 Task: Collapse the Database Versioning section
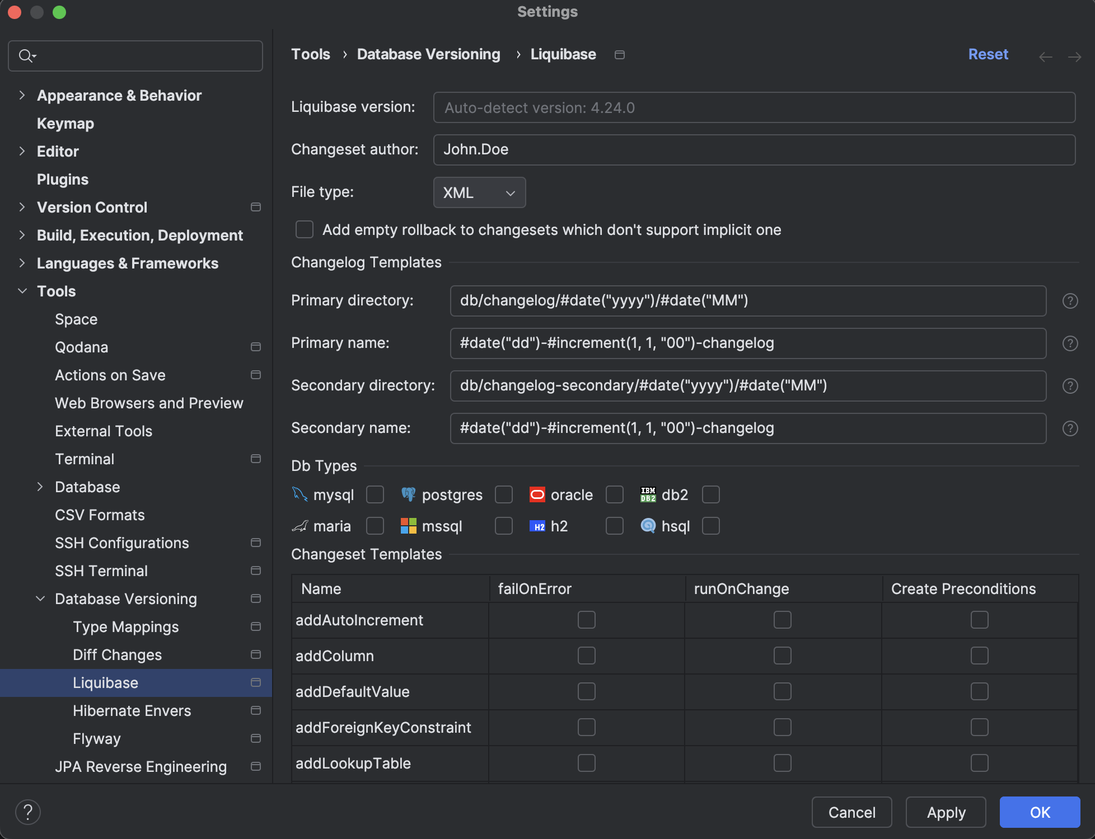point(40,598)
